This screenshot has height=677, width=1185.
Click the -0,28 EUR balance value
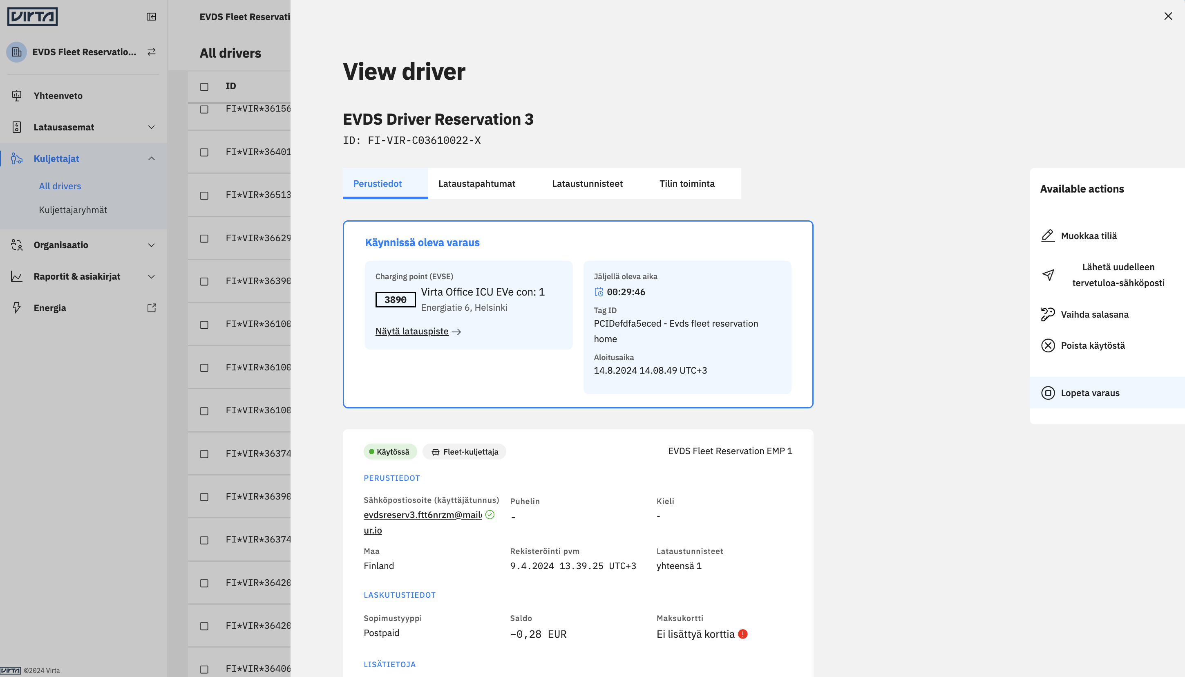(x=538, y=634)
